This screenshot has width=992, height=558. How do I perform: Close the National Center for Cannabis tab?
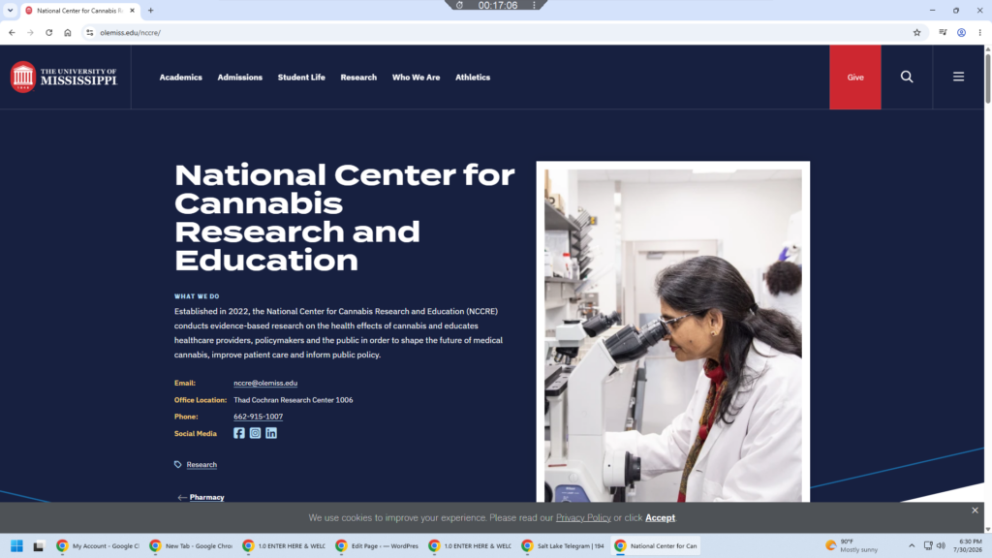tap(132, 11)
